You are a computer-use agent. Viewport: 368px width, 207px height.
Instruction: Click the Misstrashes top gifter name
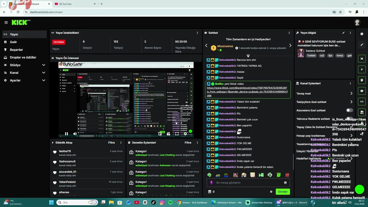(x=225, y=46)
